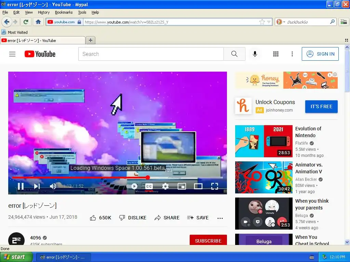The width and height of the screenshot is (350, 262).
Task: Click the DISLIKE button
Action: coord(133,218)
